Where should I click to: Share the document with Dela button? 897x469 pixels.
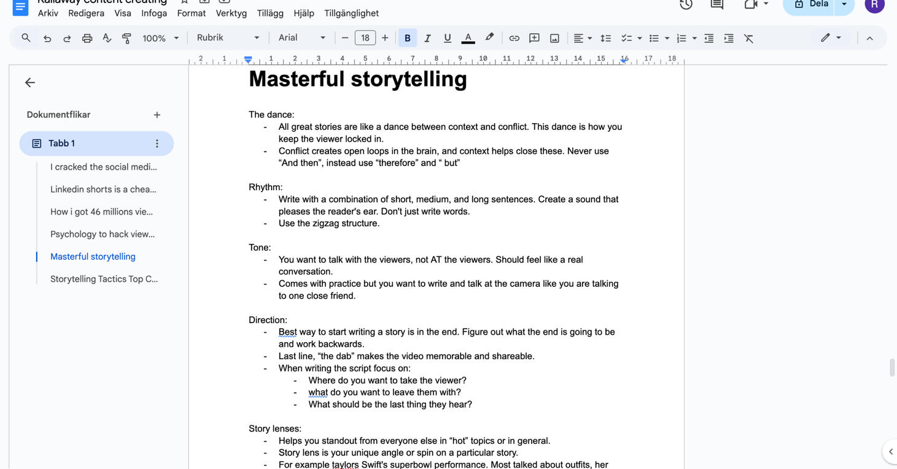pyautogui.click(x=810, y=4)
